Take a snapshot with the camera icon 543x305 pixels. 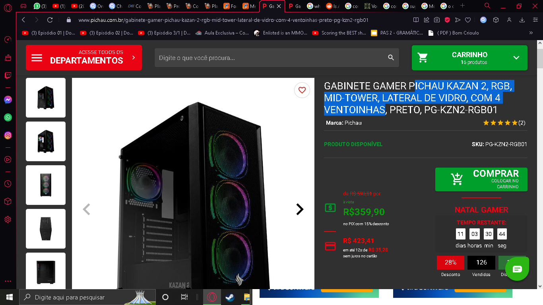[x=437, y=20]
